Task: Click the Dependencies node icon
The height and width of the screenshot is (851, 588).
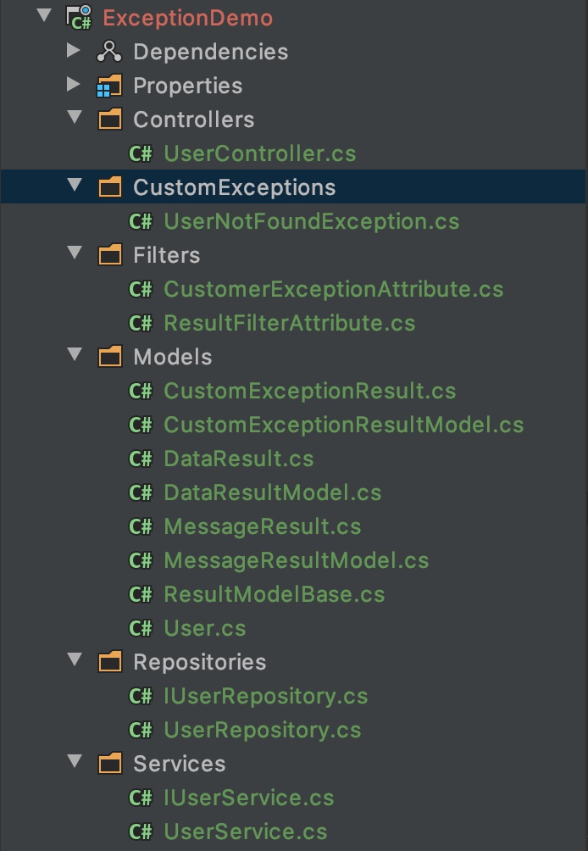Action: point(110,52)
